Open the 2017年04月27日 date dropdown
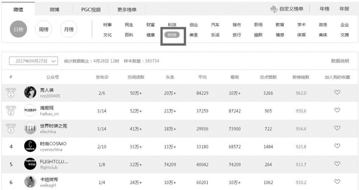The image size is (359, 190). [33, 61]
